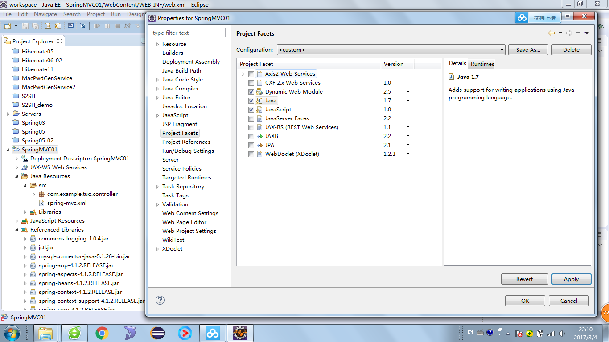The width and height of the screenshot is (609, 342).
Task: Open Windows Explorer from the taskbar
Action: (46, 333)
